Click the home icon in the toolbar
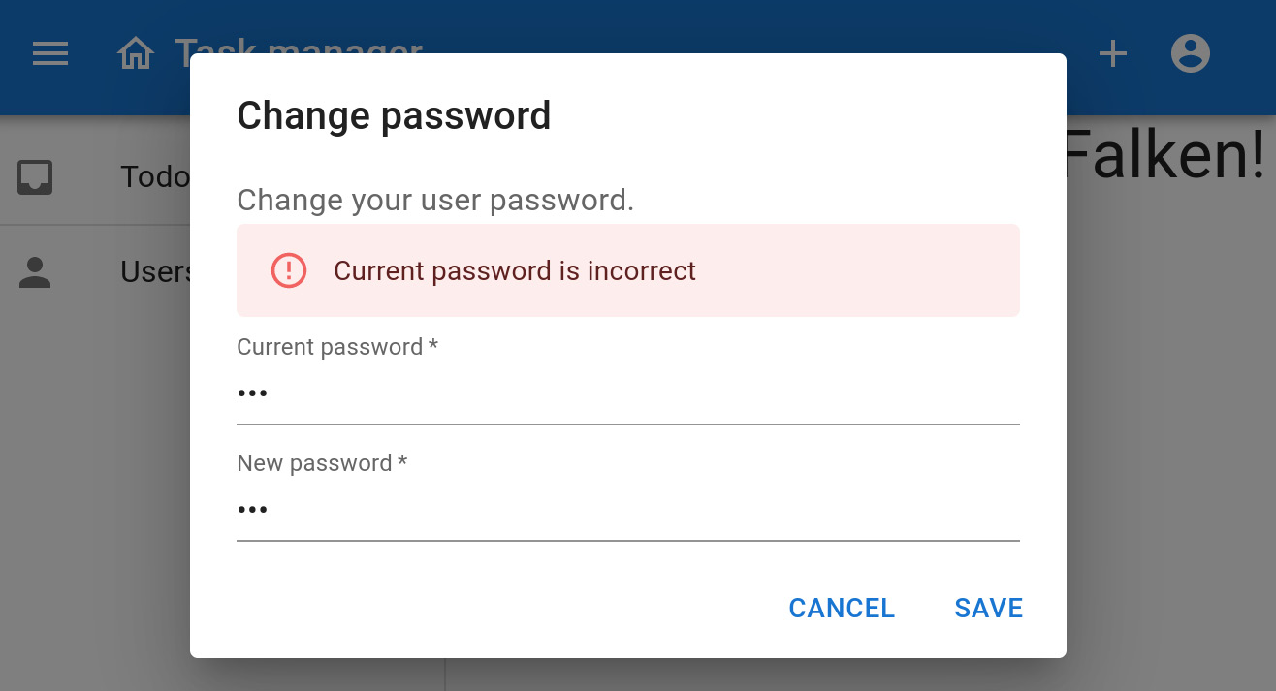The height and width of the screenshot is (691, 1276). [x=136, y=54]
